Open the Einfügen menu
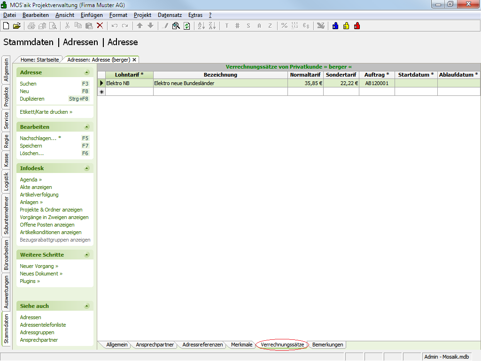The image size is (481, 361). pyautogui.click(x=92, y=15)
